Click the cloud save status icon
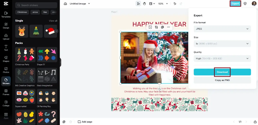 pyautogui.click(x=65, y=4)
